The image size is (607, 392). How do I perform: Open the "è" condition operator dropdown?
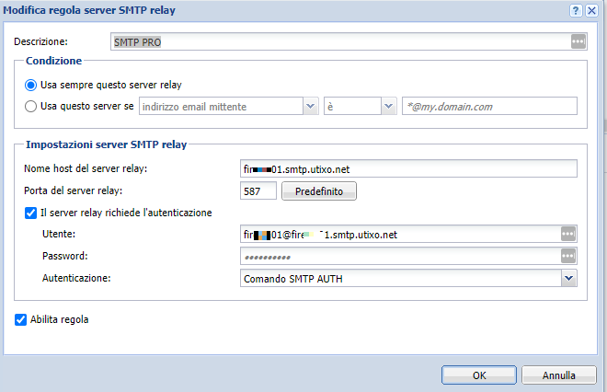[x=387, y=107]
